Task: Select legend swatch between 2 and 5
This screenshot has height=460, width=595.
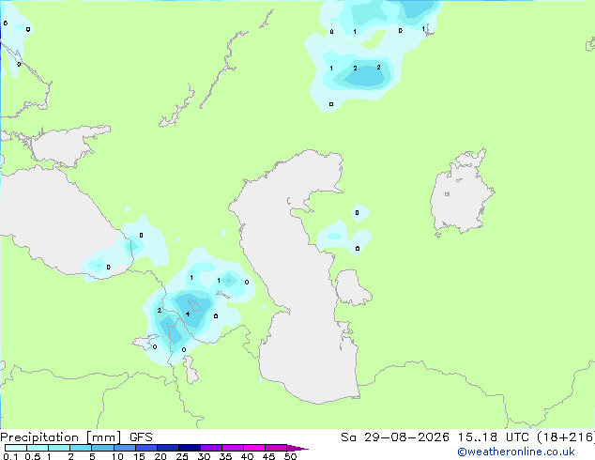Action: point(81,448)
